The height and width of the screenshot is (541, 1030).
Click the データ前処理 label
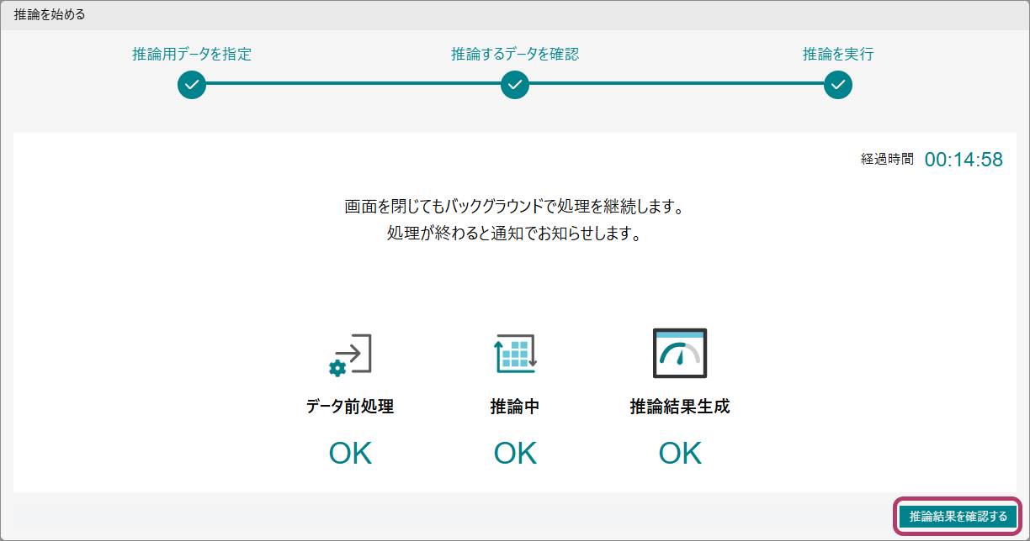(350, 407)
